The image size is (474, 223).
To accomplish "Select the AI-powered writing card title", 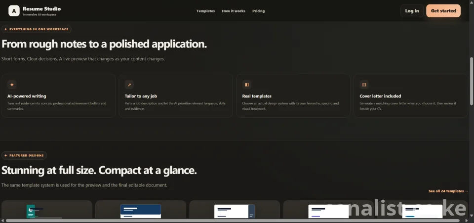I will 27,96.
